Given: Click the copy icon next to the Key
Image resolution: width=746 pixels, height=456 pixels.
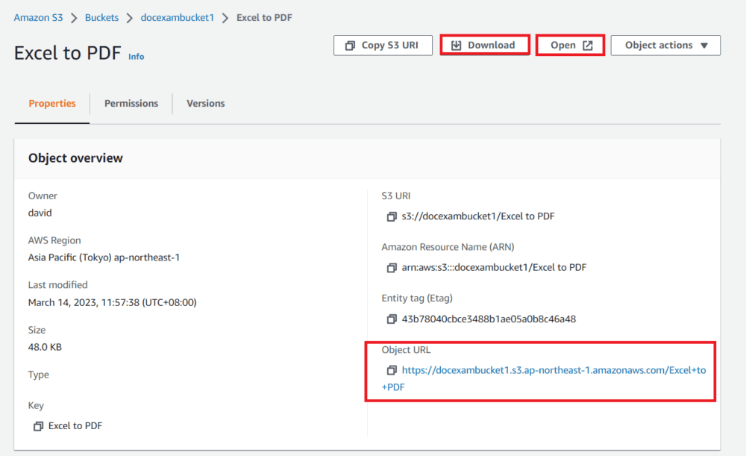Looking at the screenshot, I should point(38,426).
